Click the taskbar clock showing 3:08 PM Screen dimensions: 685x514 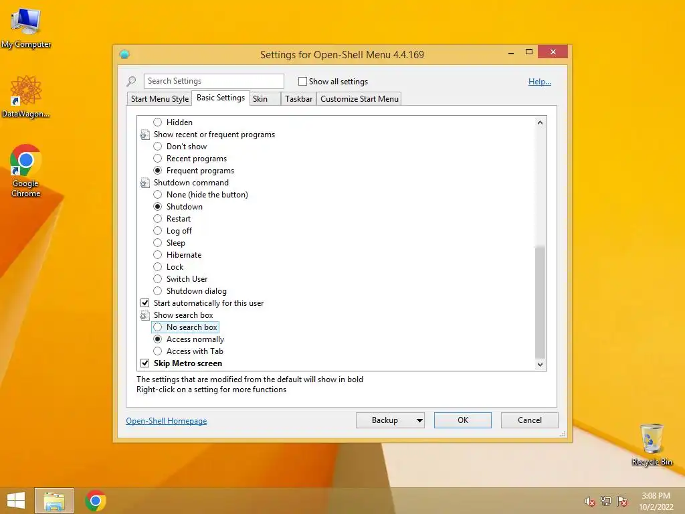(656, 501)
